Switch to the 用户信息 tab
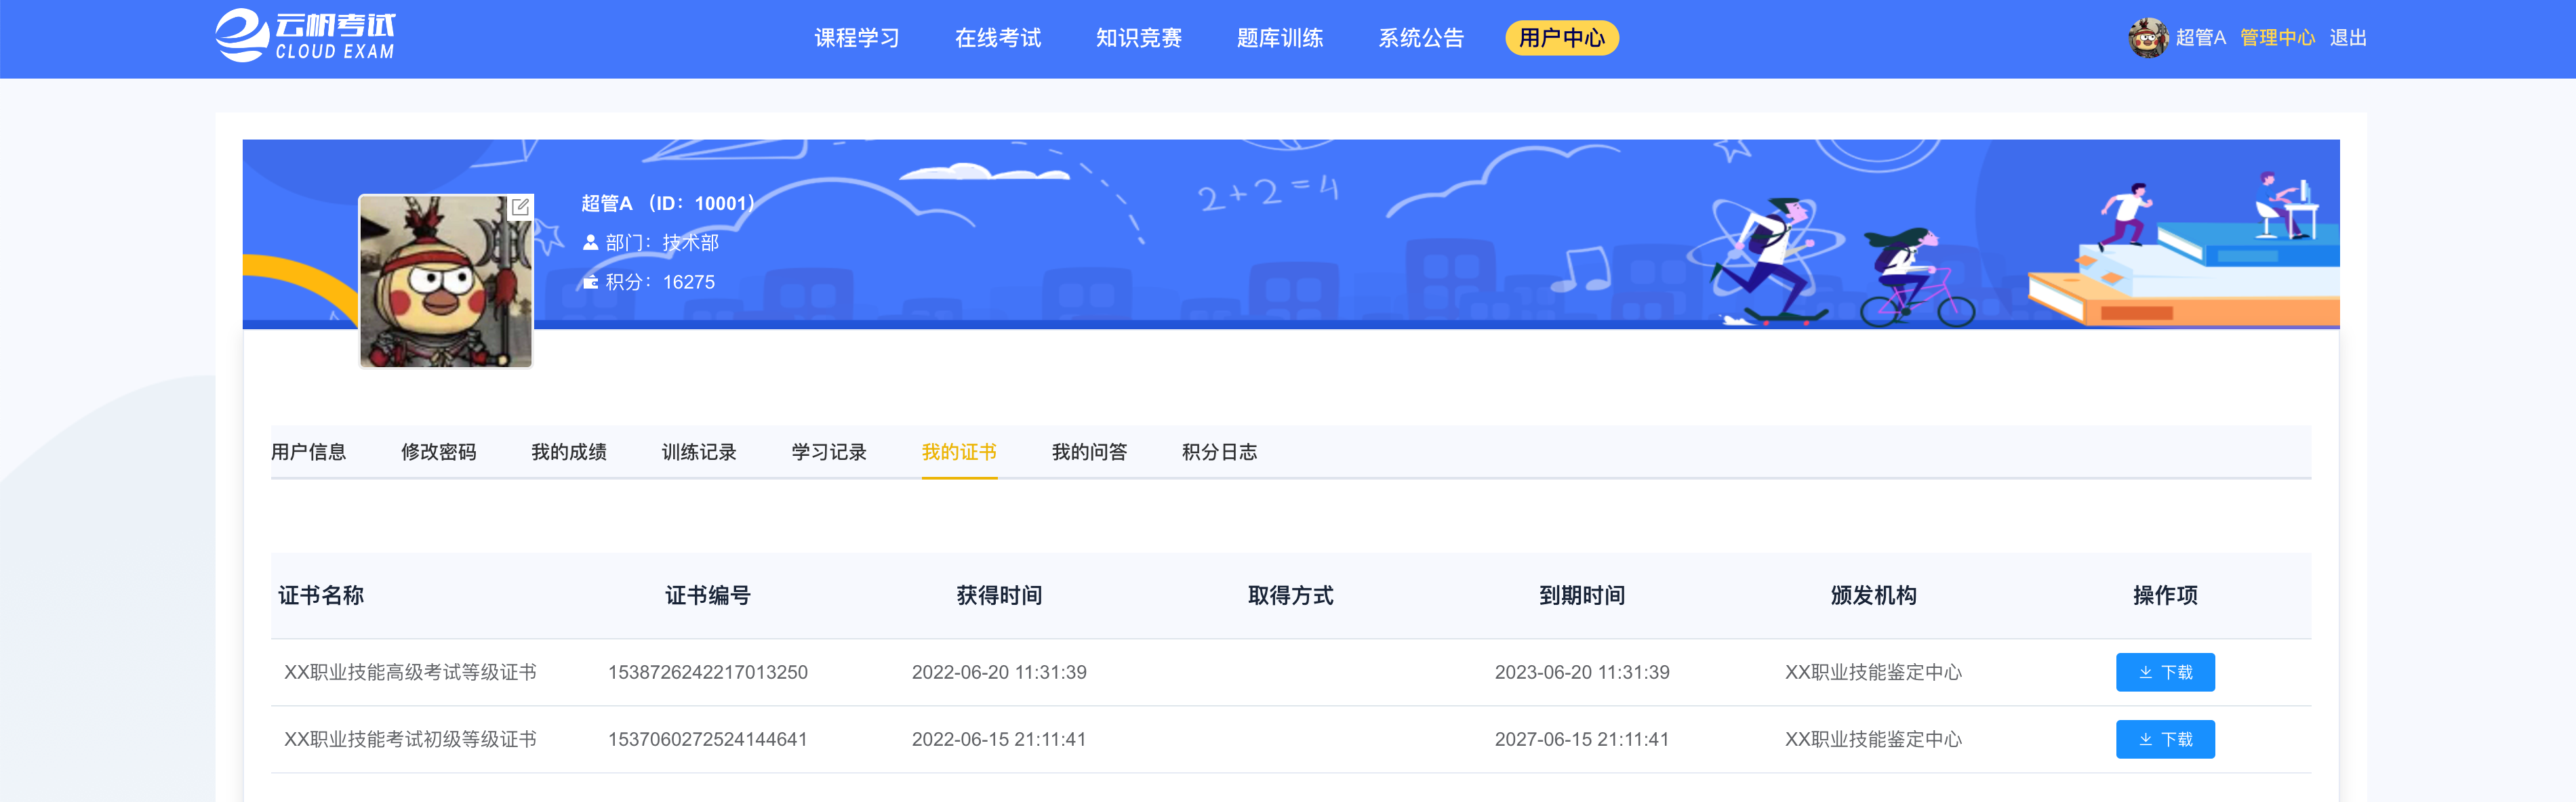Viewport: 2576px width, 802px height. 309,452
